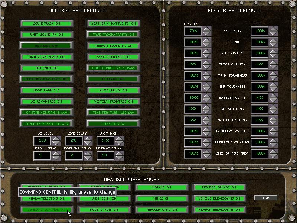Raise Scroll Delay with up arrow
The image size is (297, 223).
(x=56, y=153)
